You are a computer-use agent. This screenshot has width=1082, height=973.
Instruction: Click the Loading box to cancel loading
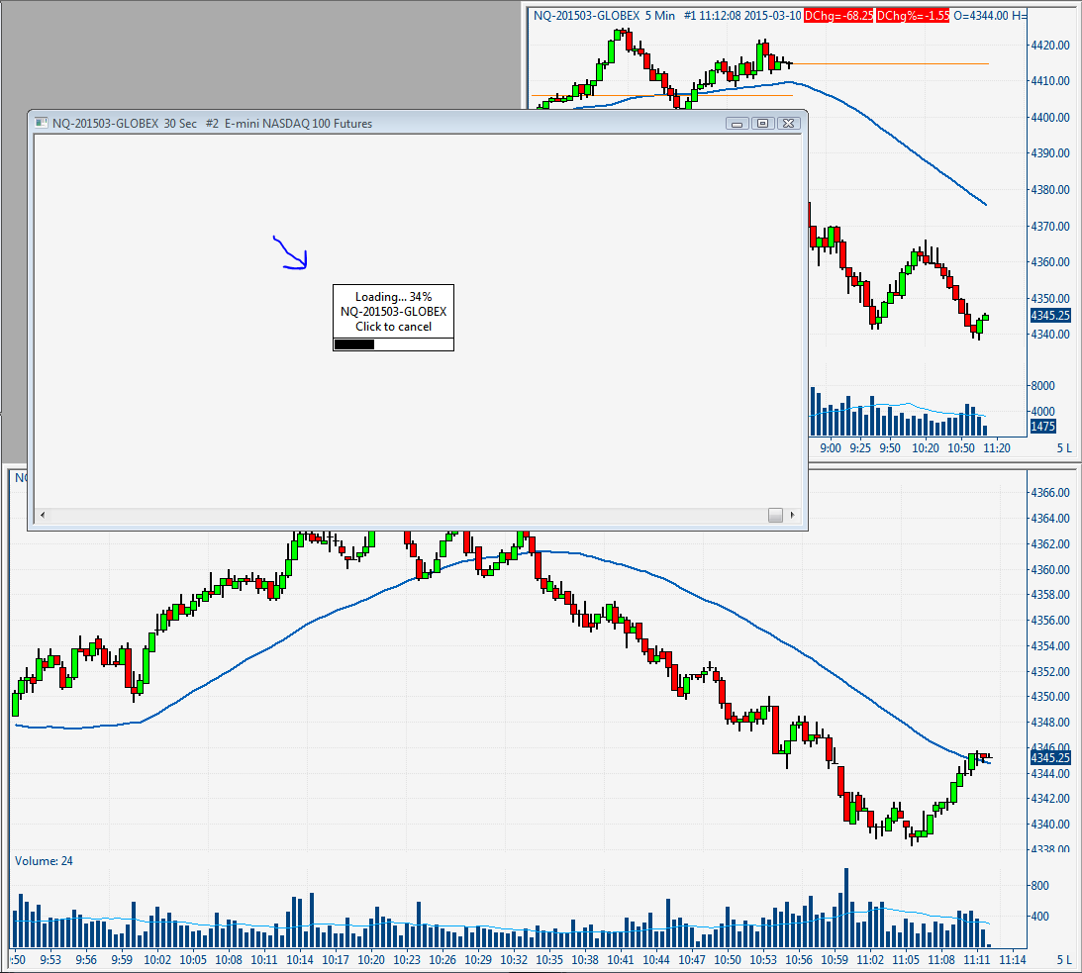pyautogui.click(x=393, y=318)
